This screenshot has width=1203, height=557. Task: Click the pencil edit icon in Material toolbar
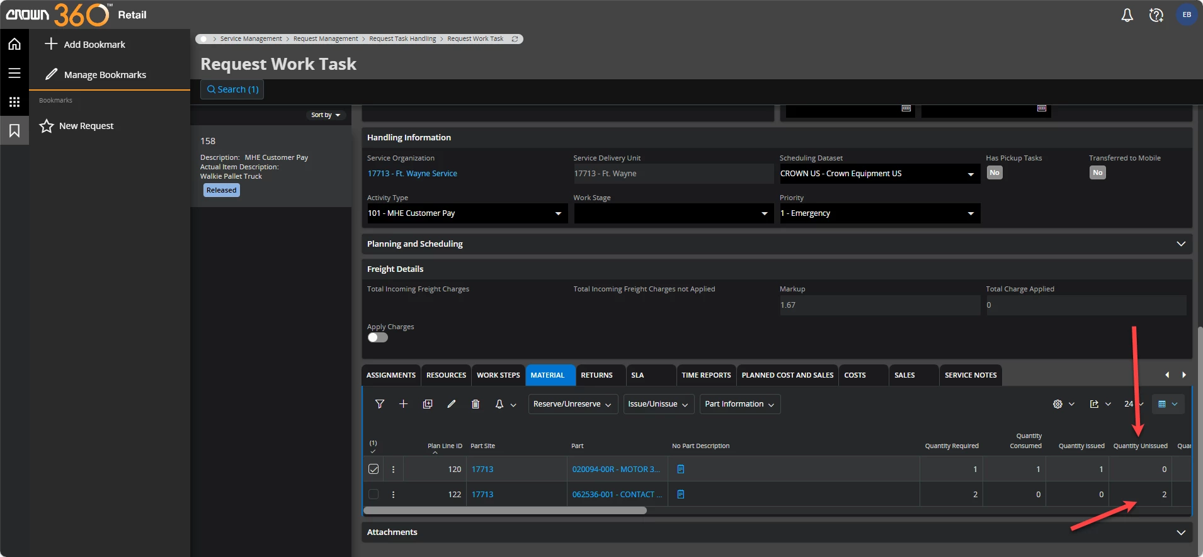point(452,404)
